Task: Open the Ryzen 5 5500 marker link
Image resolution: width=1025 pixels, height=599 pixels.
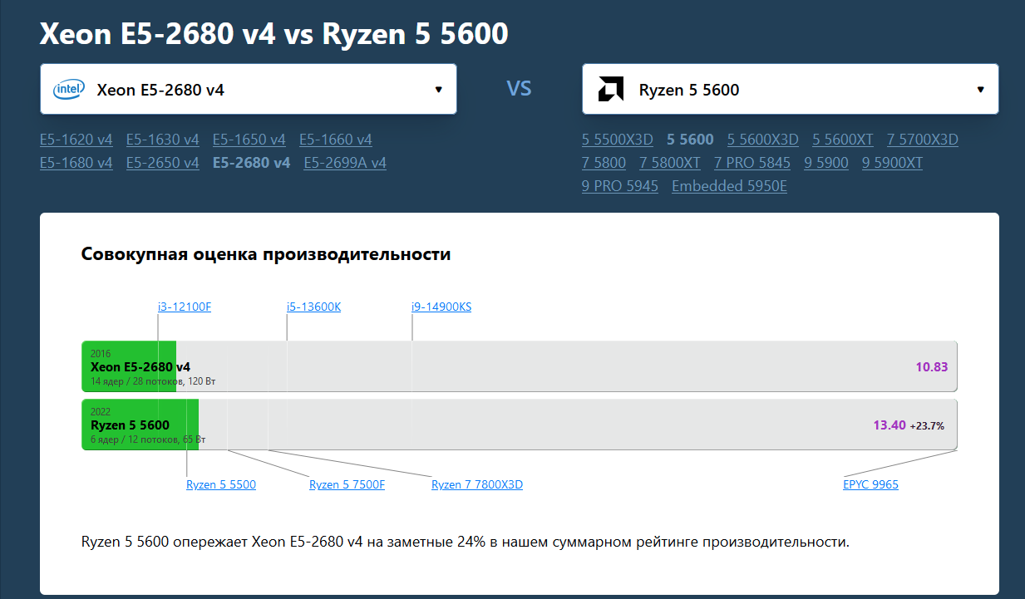Action: pos(221,484)
